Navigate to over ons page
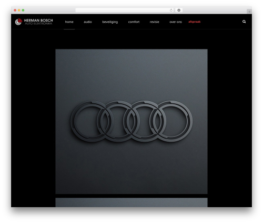 (x=176, y=22)
